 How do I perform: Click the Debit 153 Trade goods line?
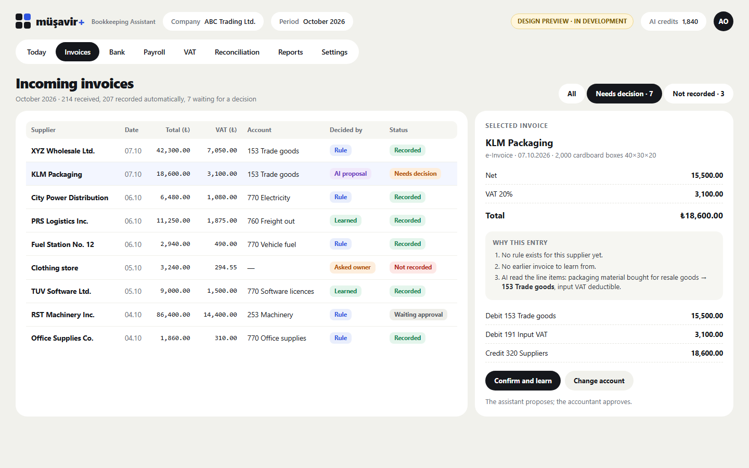(604, 316)
